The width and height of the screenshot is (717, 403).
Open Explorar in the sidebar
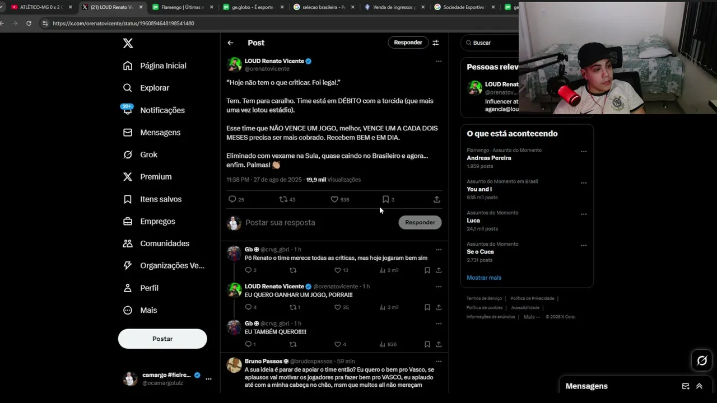[x=146, y=88]
